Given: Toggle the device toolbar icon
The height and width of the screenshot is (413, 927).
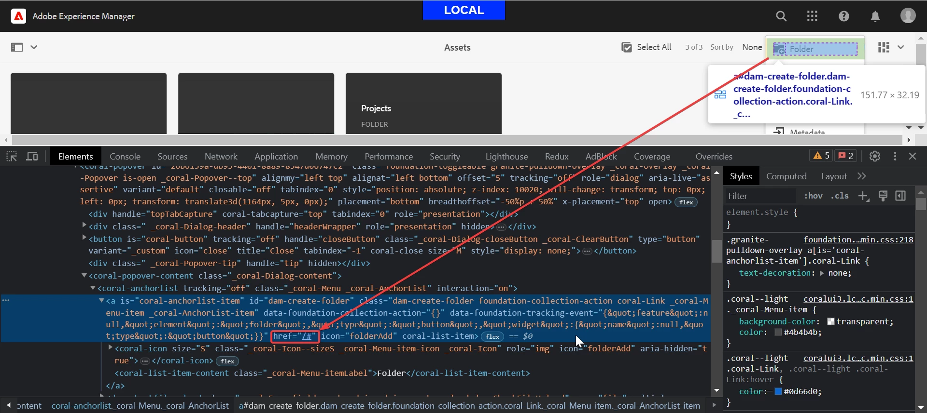Looking at the screenshot, I should point(32,156).
